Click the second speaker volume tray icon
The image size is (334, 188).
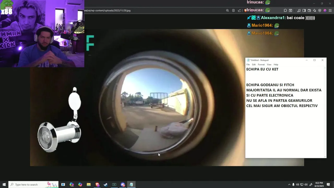pos(306,185)
